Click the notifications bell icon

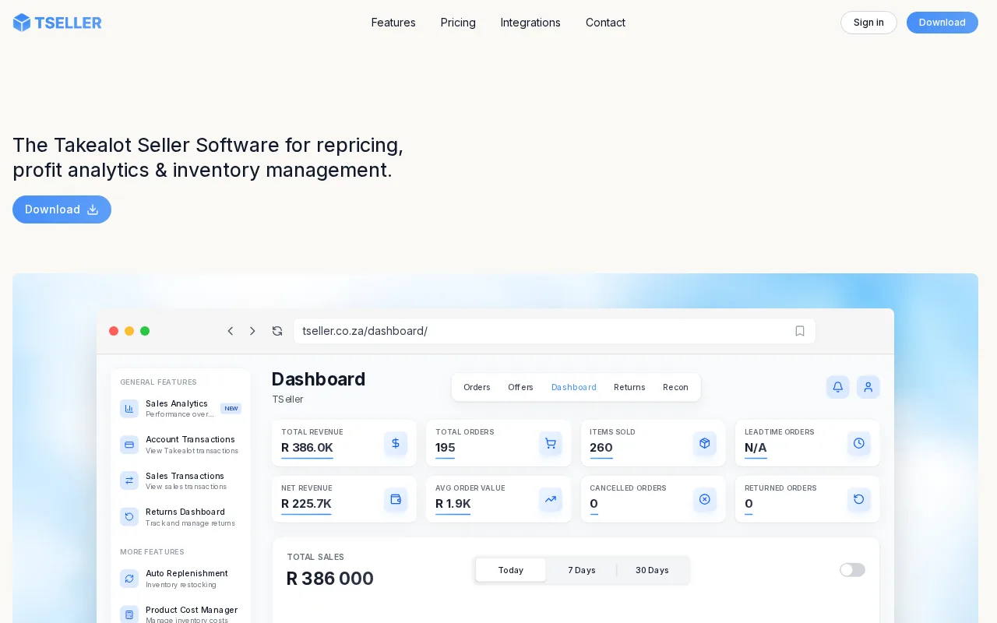pyautogui.click(x=838, y=387)
